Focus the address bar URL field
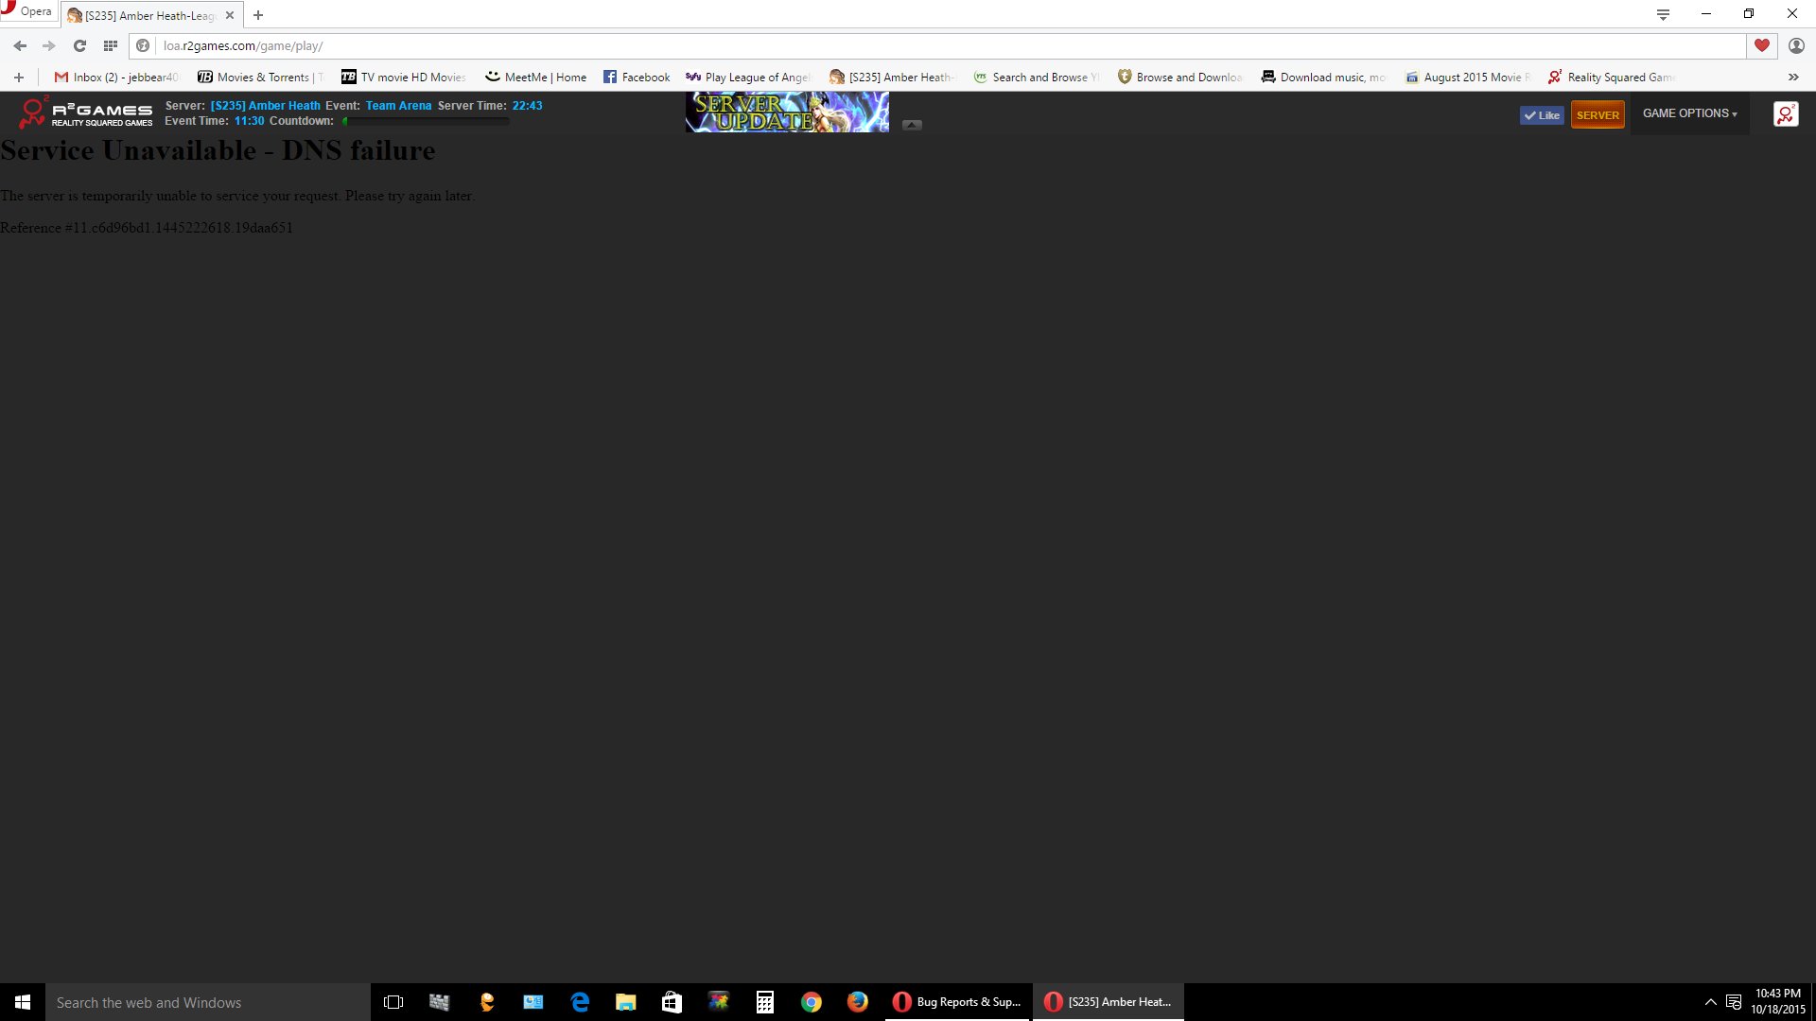The image size is (1816, 1021). click(x=946, y=45)
